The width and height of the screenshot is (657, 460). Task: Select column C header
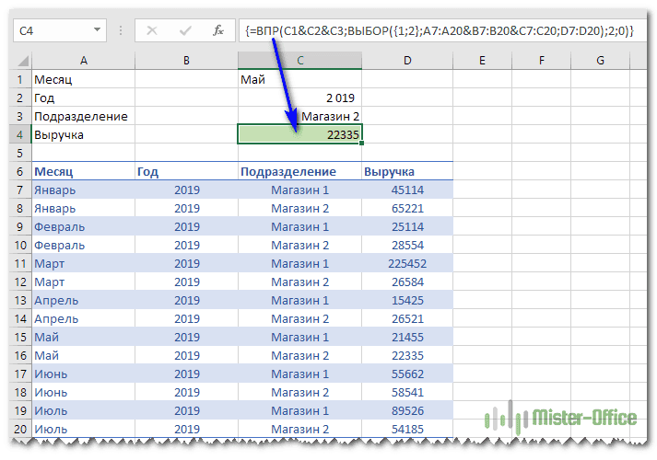299,61
